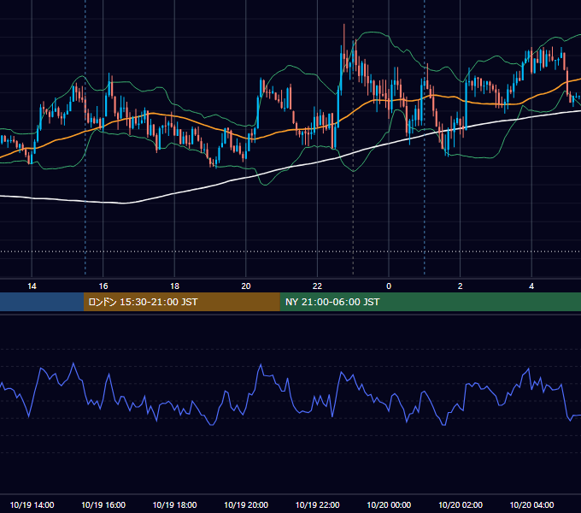
Task: Click the 0 hour axis label
Action: click(x=389, y=286)
